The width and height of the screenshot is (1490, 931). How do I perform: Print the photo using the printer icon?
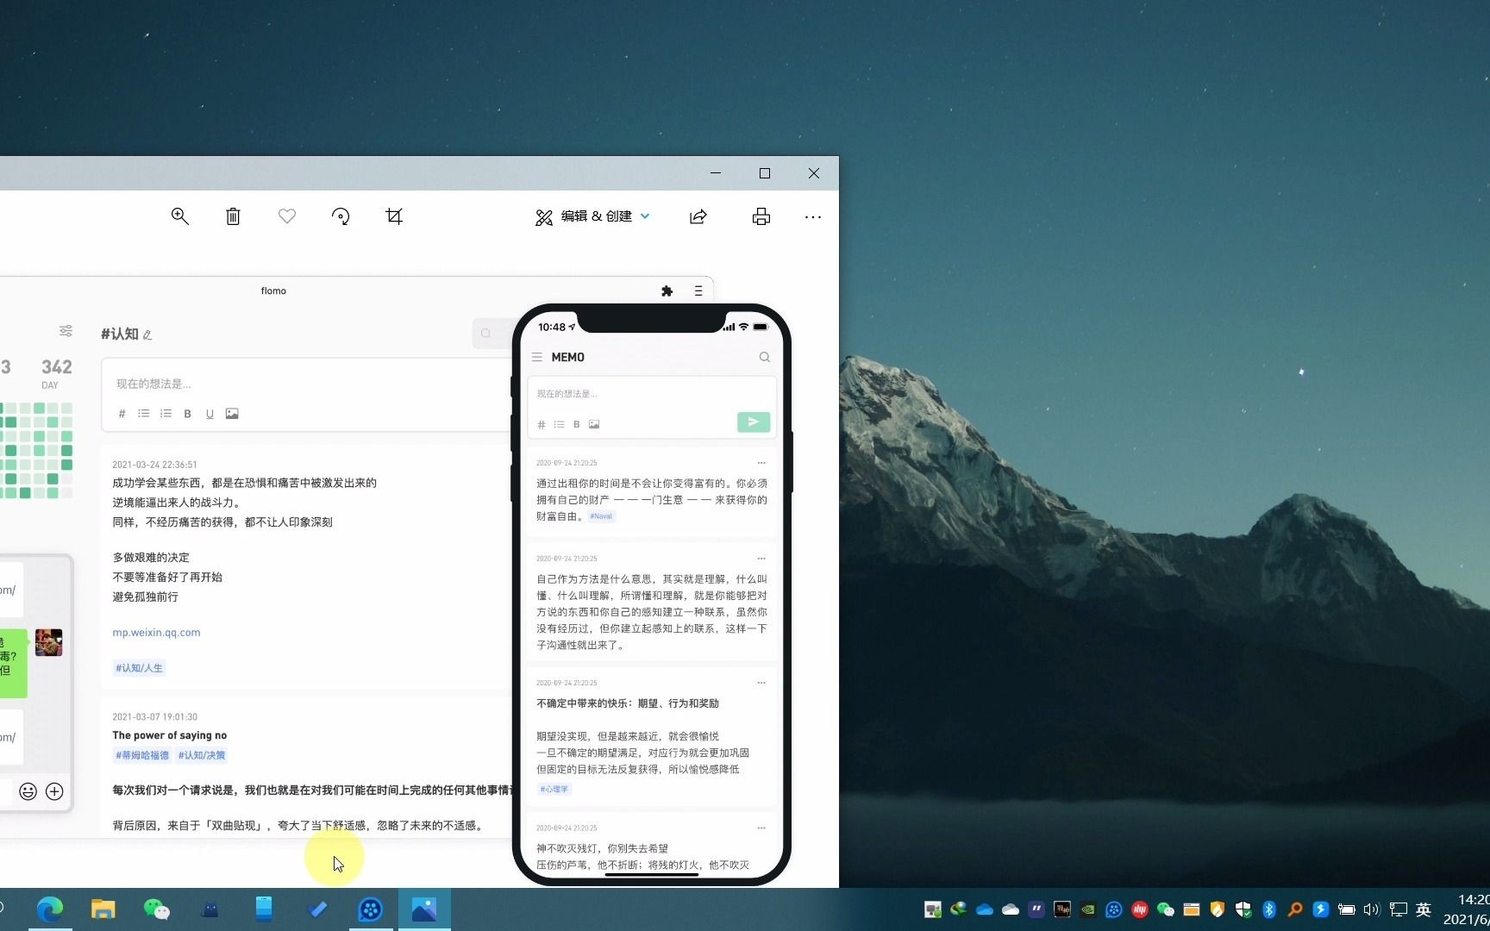(x=761, y=216)
